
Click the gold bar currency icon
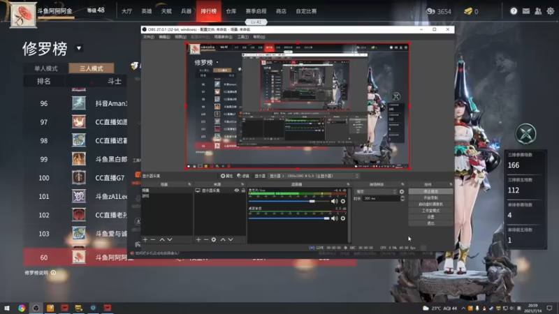coord(468,11)
